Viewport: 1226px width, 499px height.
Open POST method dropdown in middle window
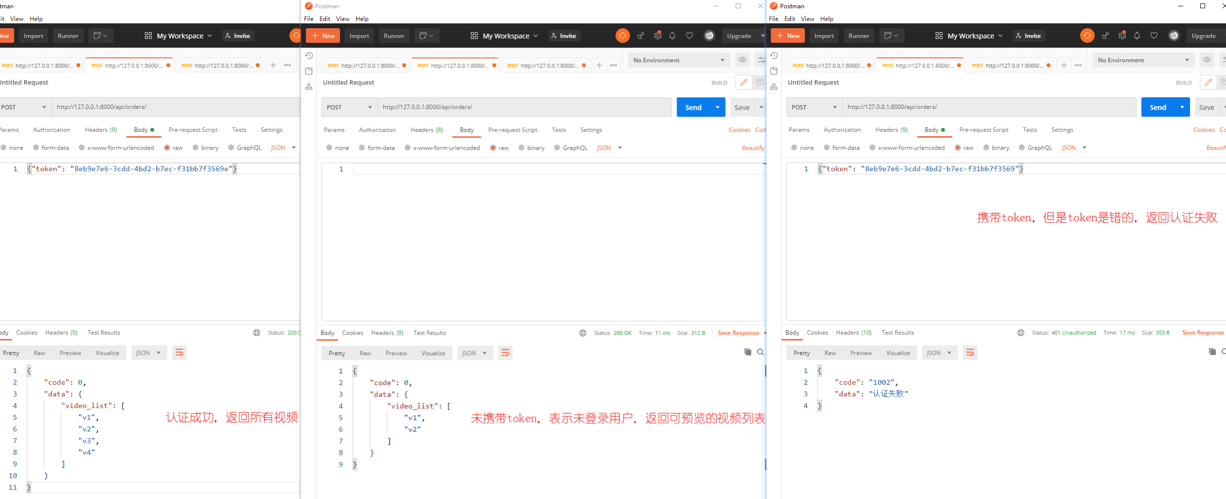349,107
